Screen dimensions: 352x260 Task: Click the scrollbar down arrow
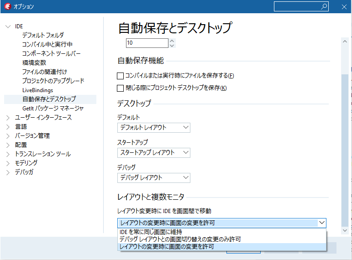(345, 230)
